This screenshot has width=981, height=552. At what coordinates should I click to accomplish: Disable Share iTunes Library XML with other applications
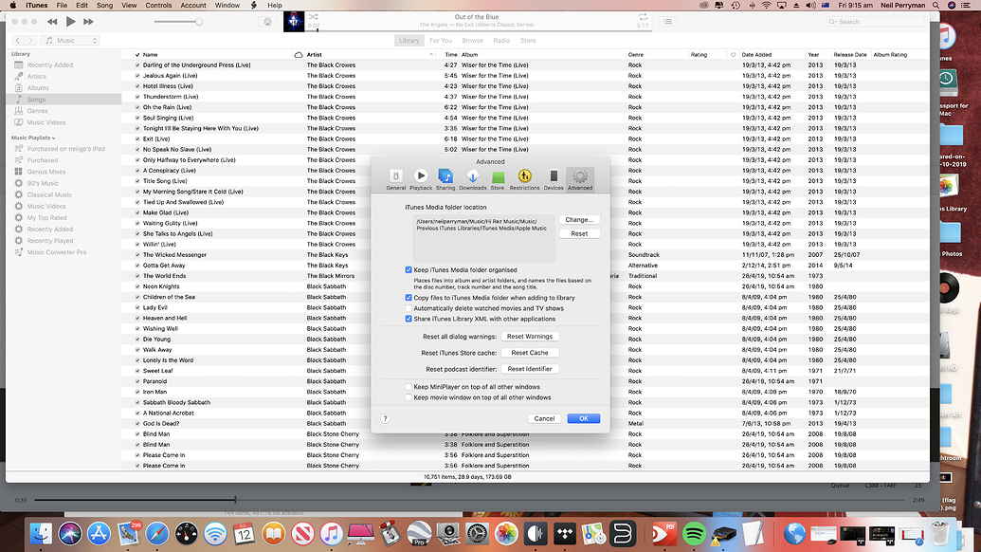point(409,318)
